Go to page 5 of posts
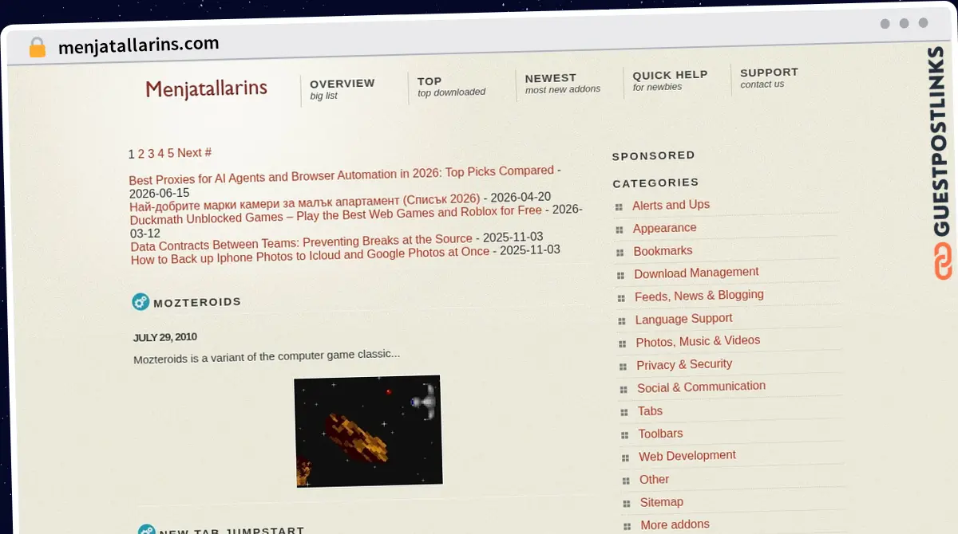 (x=170, y=153)
